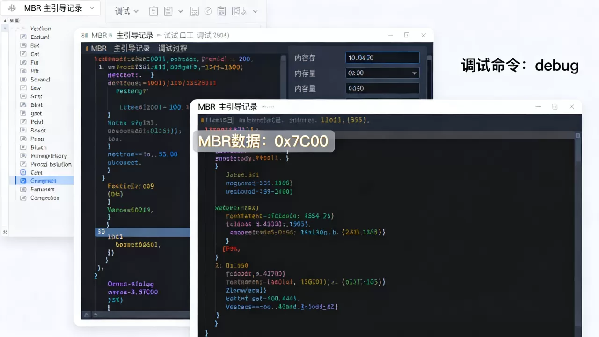The height and width of the screenshot is (337, 599).
Task: Click the icon beside the Bolvt row
Action: click(x=23, y=122)
